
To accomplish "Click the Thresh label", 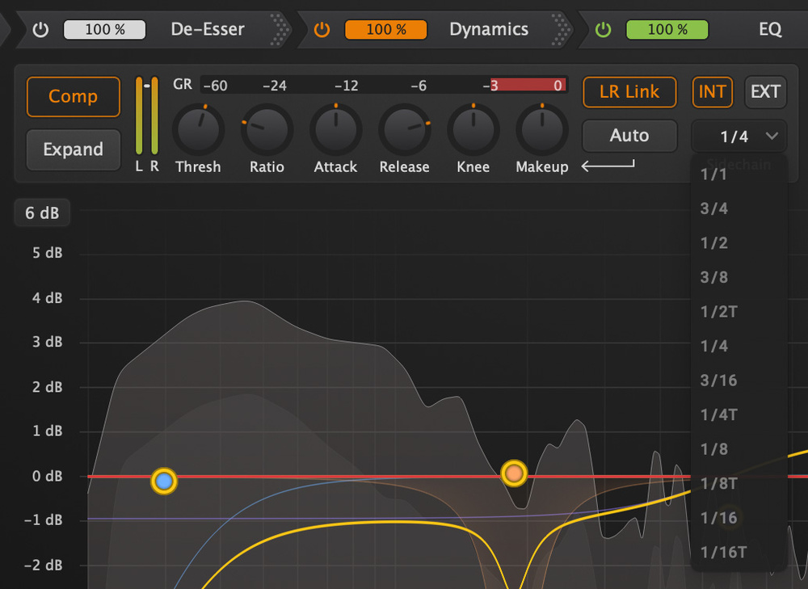I will (x=198, y=167).
